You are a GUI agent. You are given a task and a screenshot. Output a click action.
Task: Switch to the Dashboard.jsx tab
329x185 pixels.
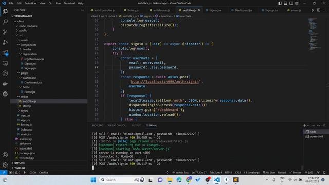(243, 10)
